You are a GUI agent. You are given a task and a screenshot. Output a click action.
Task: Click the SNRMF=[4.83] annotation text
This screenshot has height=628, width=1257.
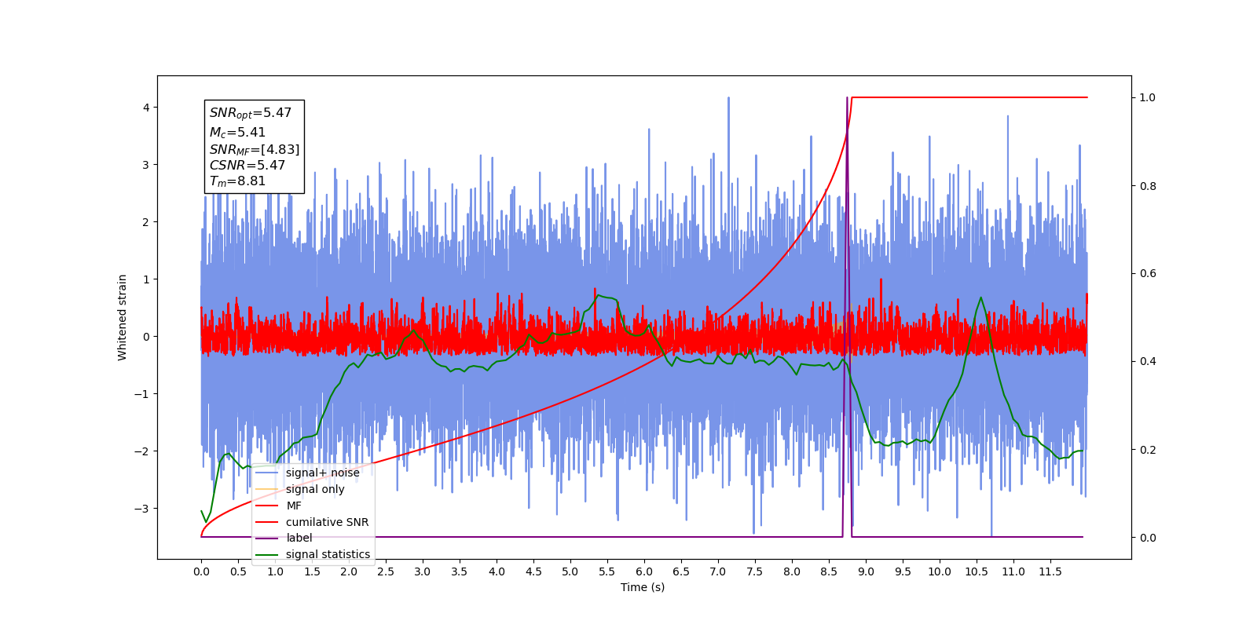click(x=255, y=149)
